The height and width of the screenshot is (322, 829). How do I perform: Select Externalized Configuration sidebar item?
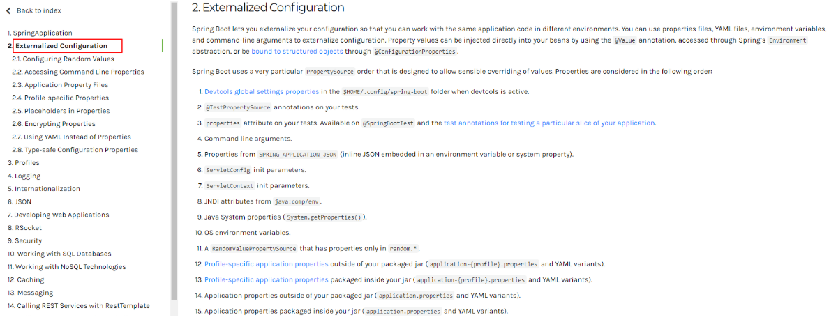(x=61, y=46)
